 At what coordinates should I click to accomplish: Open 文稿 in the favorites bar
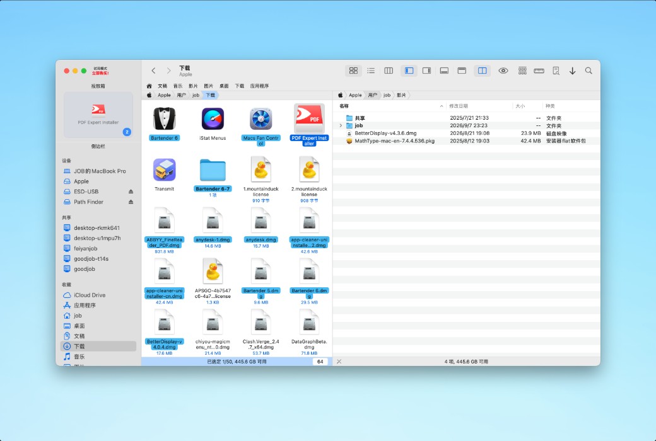click(x=162, y=86)
